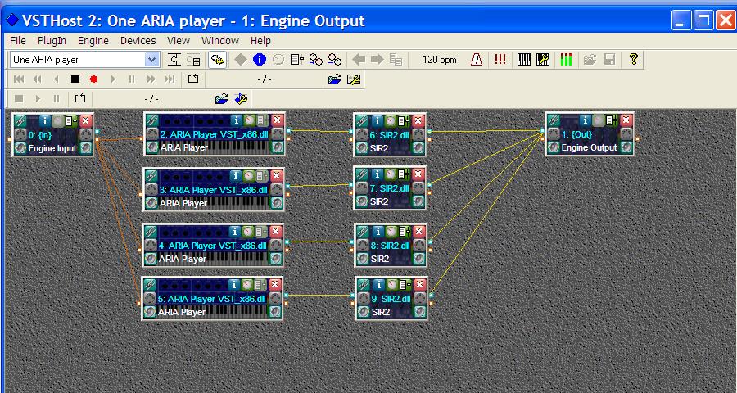Open the Window menu
Screen dimensions: 737x393
pos(220,40)
